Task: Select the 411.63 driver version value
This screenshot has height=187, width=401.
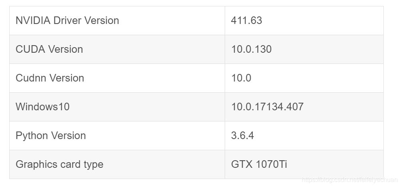Action: click(x=246, y=20)
